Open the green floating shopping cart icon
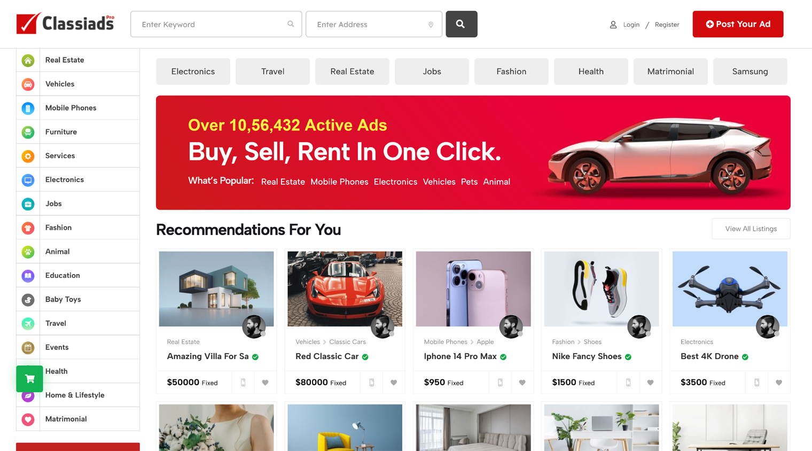The height and width of the screenshot is (451, 812). click(x=29, y=379)
